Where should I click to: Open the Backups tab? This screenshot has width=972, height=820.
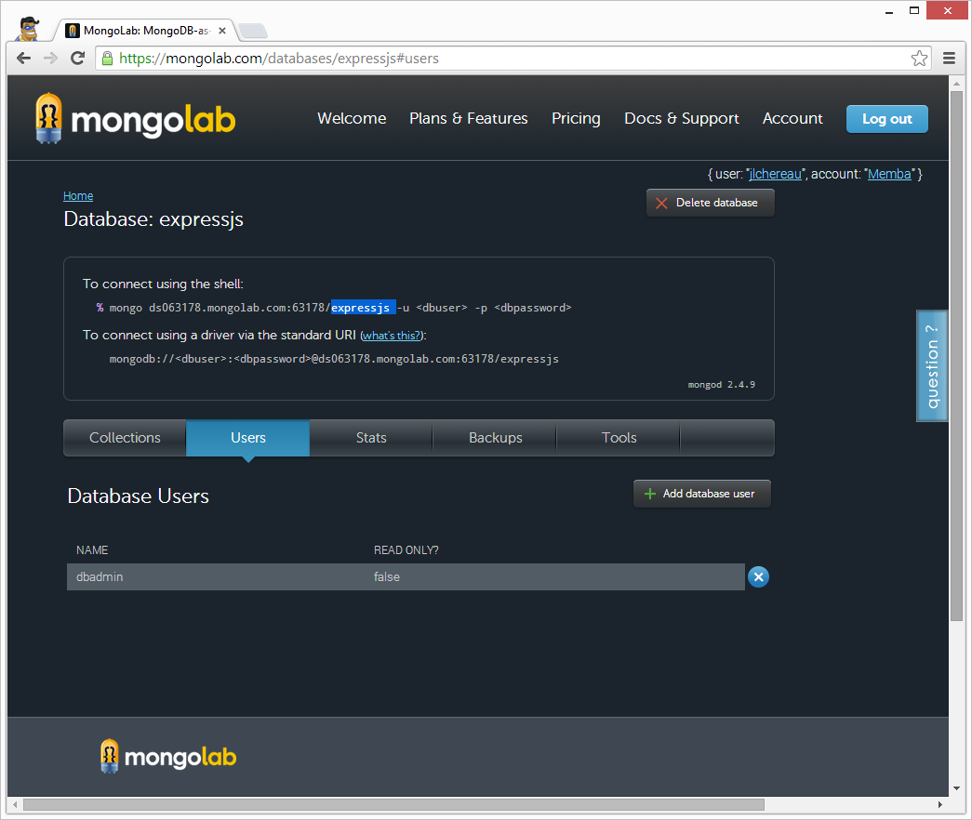pyautogui.click(x=495, y=438)
